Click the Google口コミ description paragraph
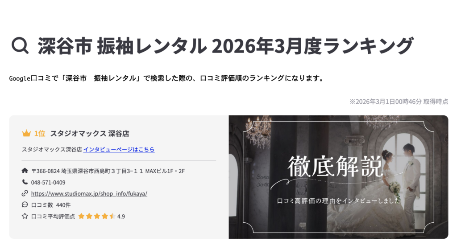Viewport: 457px width, 245px height. point(166,78)
